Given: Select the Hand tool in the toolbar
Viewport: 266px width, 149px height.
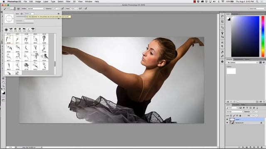Looking at the screenshot, I should pos(3,82).
